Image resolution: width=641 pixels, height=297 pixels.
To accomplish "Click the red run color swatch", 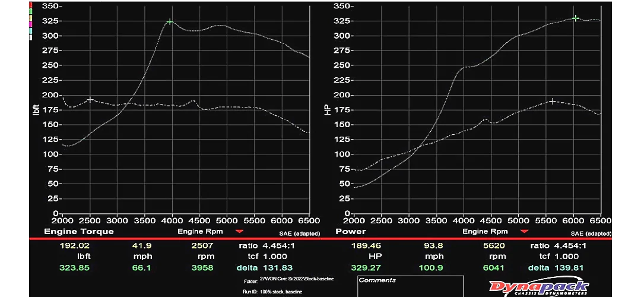I will pyautogui.click(x=31, y=5).
